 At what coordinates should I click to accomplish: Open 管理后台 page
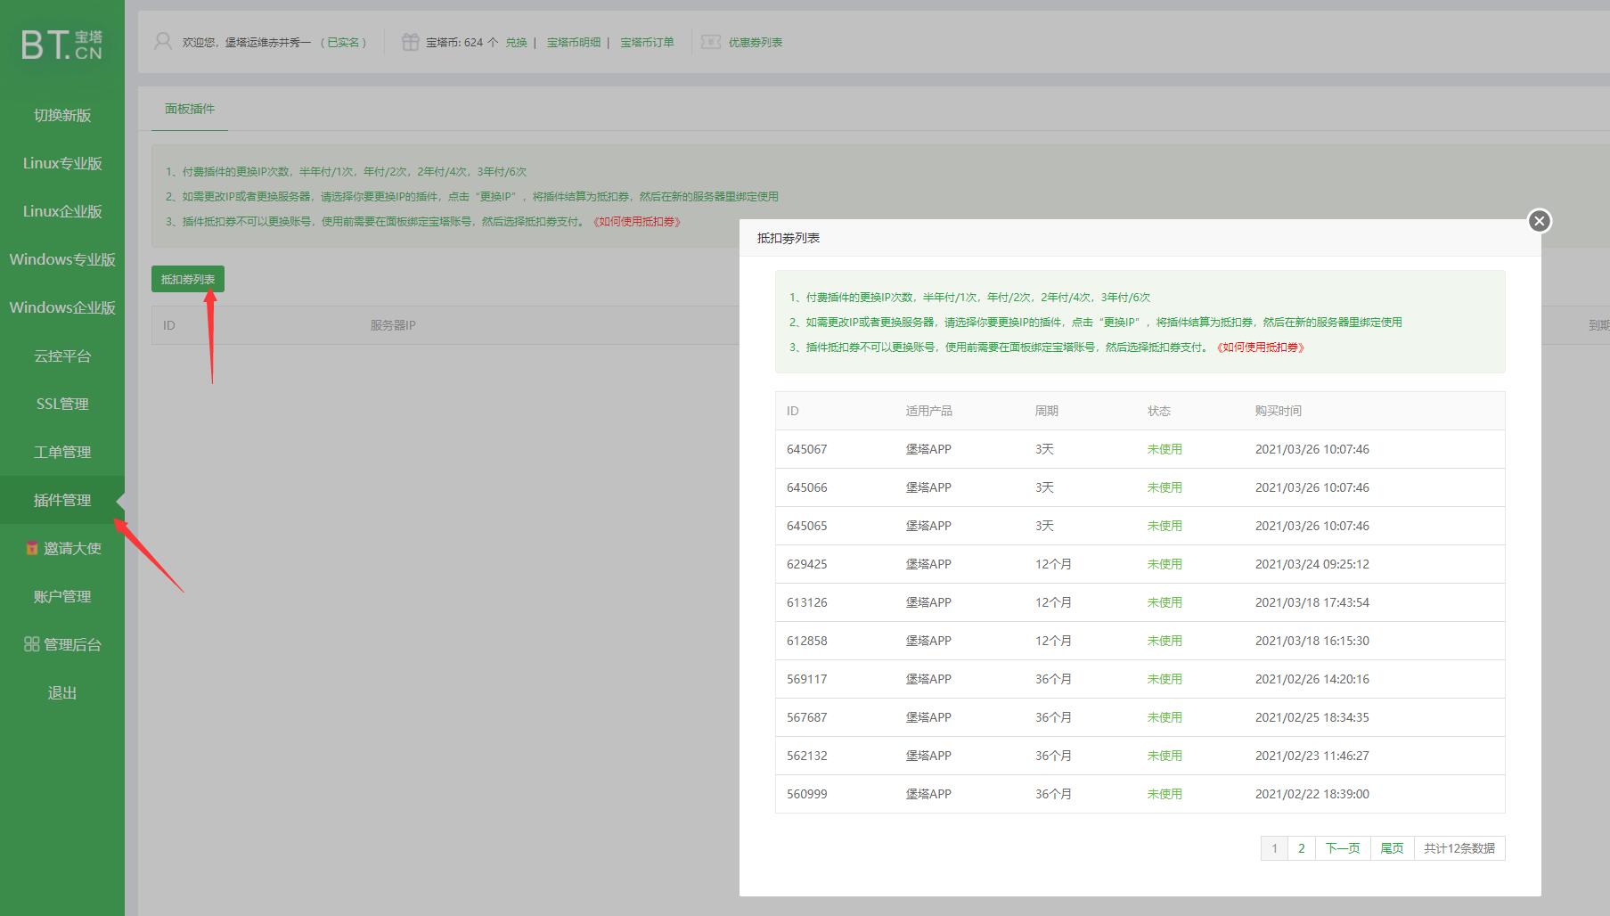(62, 644)
